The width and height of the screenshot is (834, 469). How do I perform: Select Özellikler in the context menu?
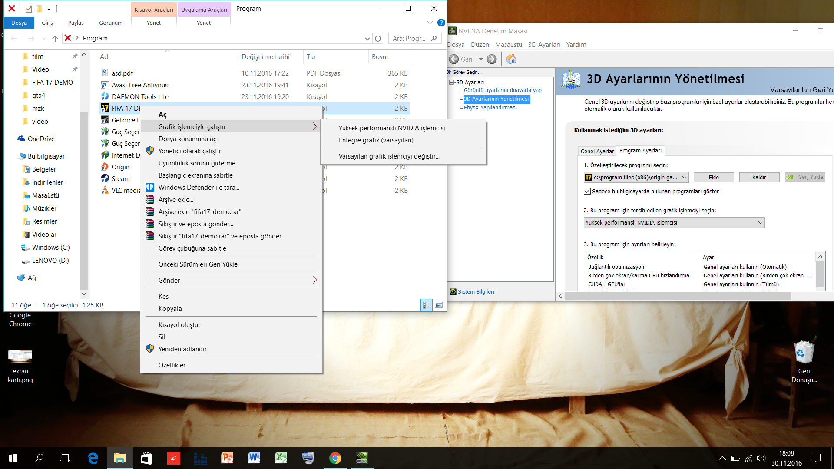(x=172, y=365)
